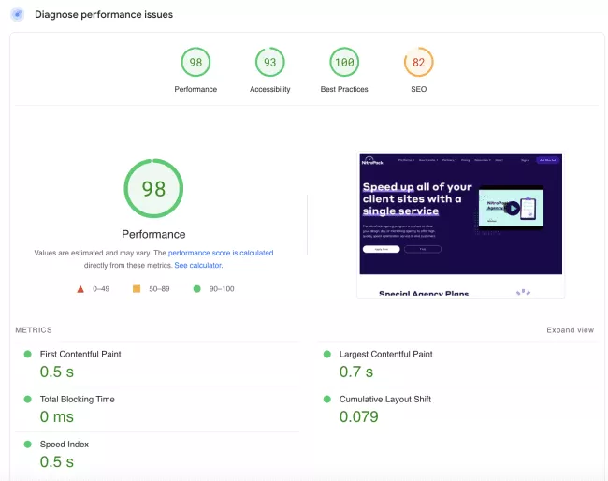The width and height of the screenshot is (608, 481).
Task: Click the Cumulative Layout Shift metric label
Action: pyautogui.click(x=385, y=400)
